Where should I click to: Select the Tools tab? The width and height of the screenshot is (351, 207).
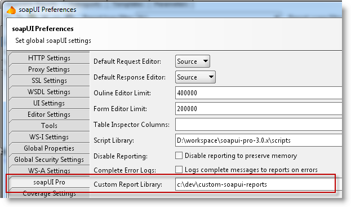(49, 126)
